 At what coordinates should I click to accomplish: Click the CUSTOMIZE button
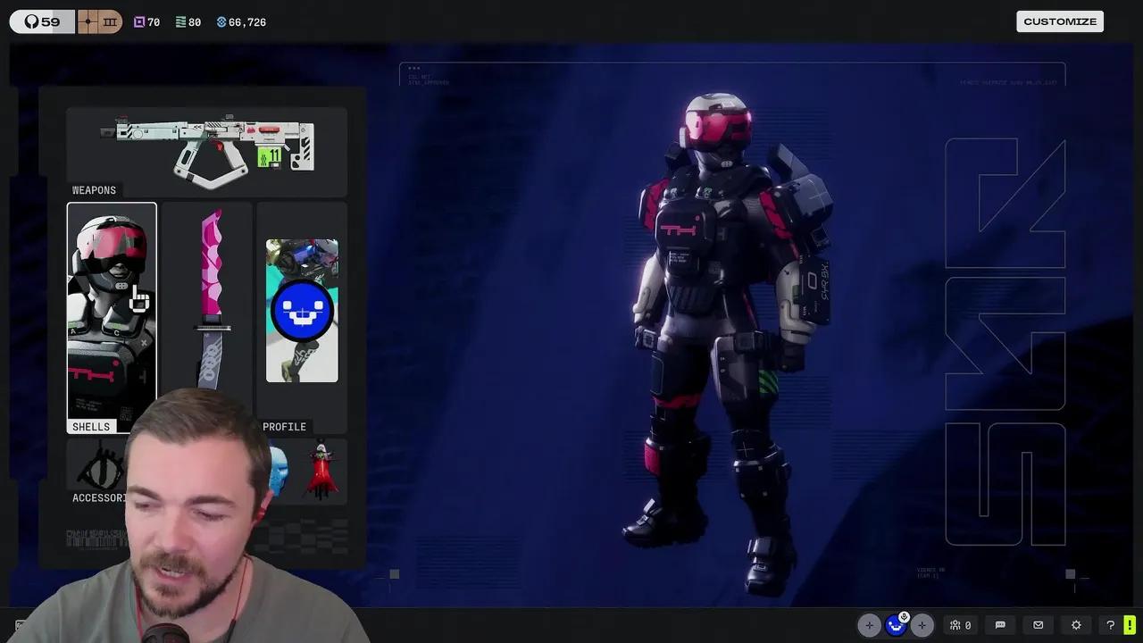1060,21
